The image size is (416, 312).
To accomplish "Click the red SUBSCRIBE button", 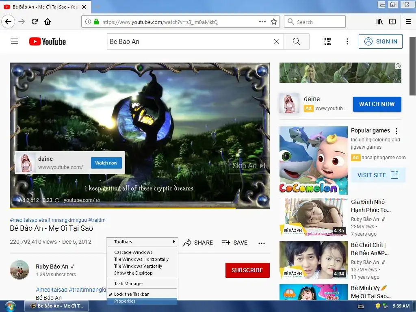I will coord(247,270).
